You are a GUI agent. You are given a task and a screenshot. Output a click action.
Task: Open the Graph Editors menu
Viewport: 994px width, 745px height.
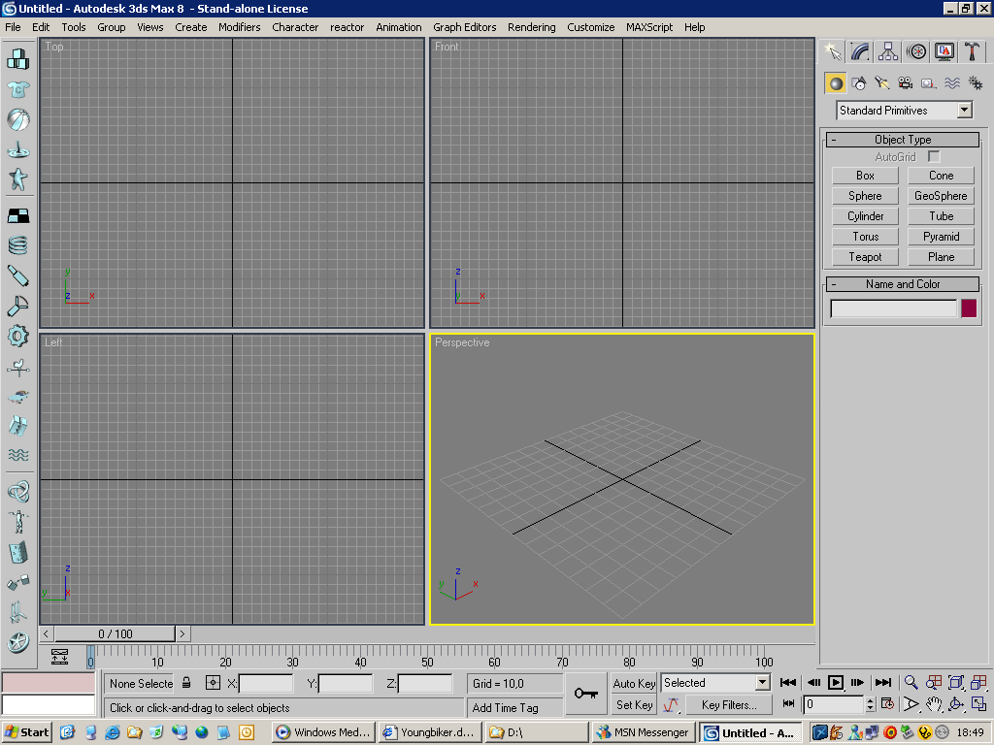click(x=465, y=27)
